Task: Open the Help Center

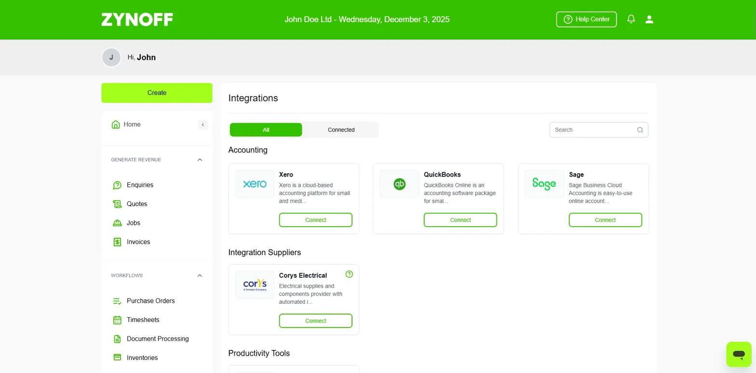Action: (586, 19)
